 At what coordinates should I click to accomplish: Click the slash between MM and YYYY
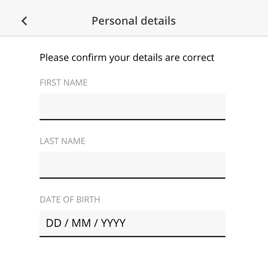[96, 223]
